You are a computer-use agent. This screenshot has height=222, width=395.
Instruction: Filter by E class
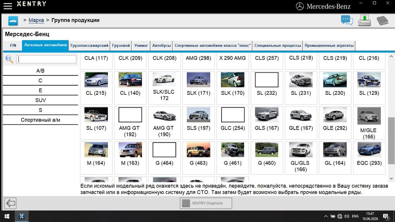point(40,90)
